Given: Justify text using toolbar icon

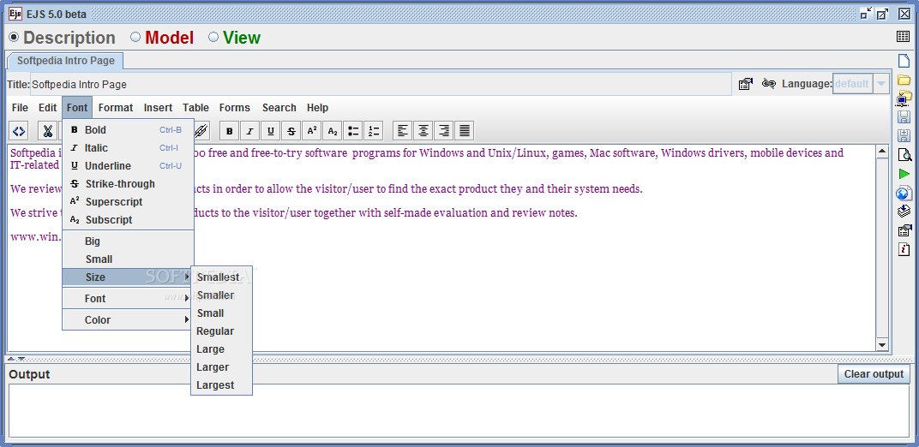Looking at the screenshot, I should (464, 130).
